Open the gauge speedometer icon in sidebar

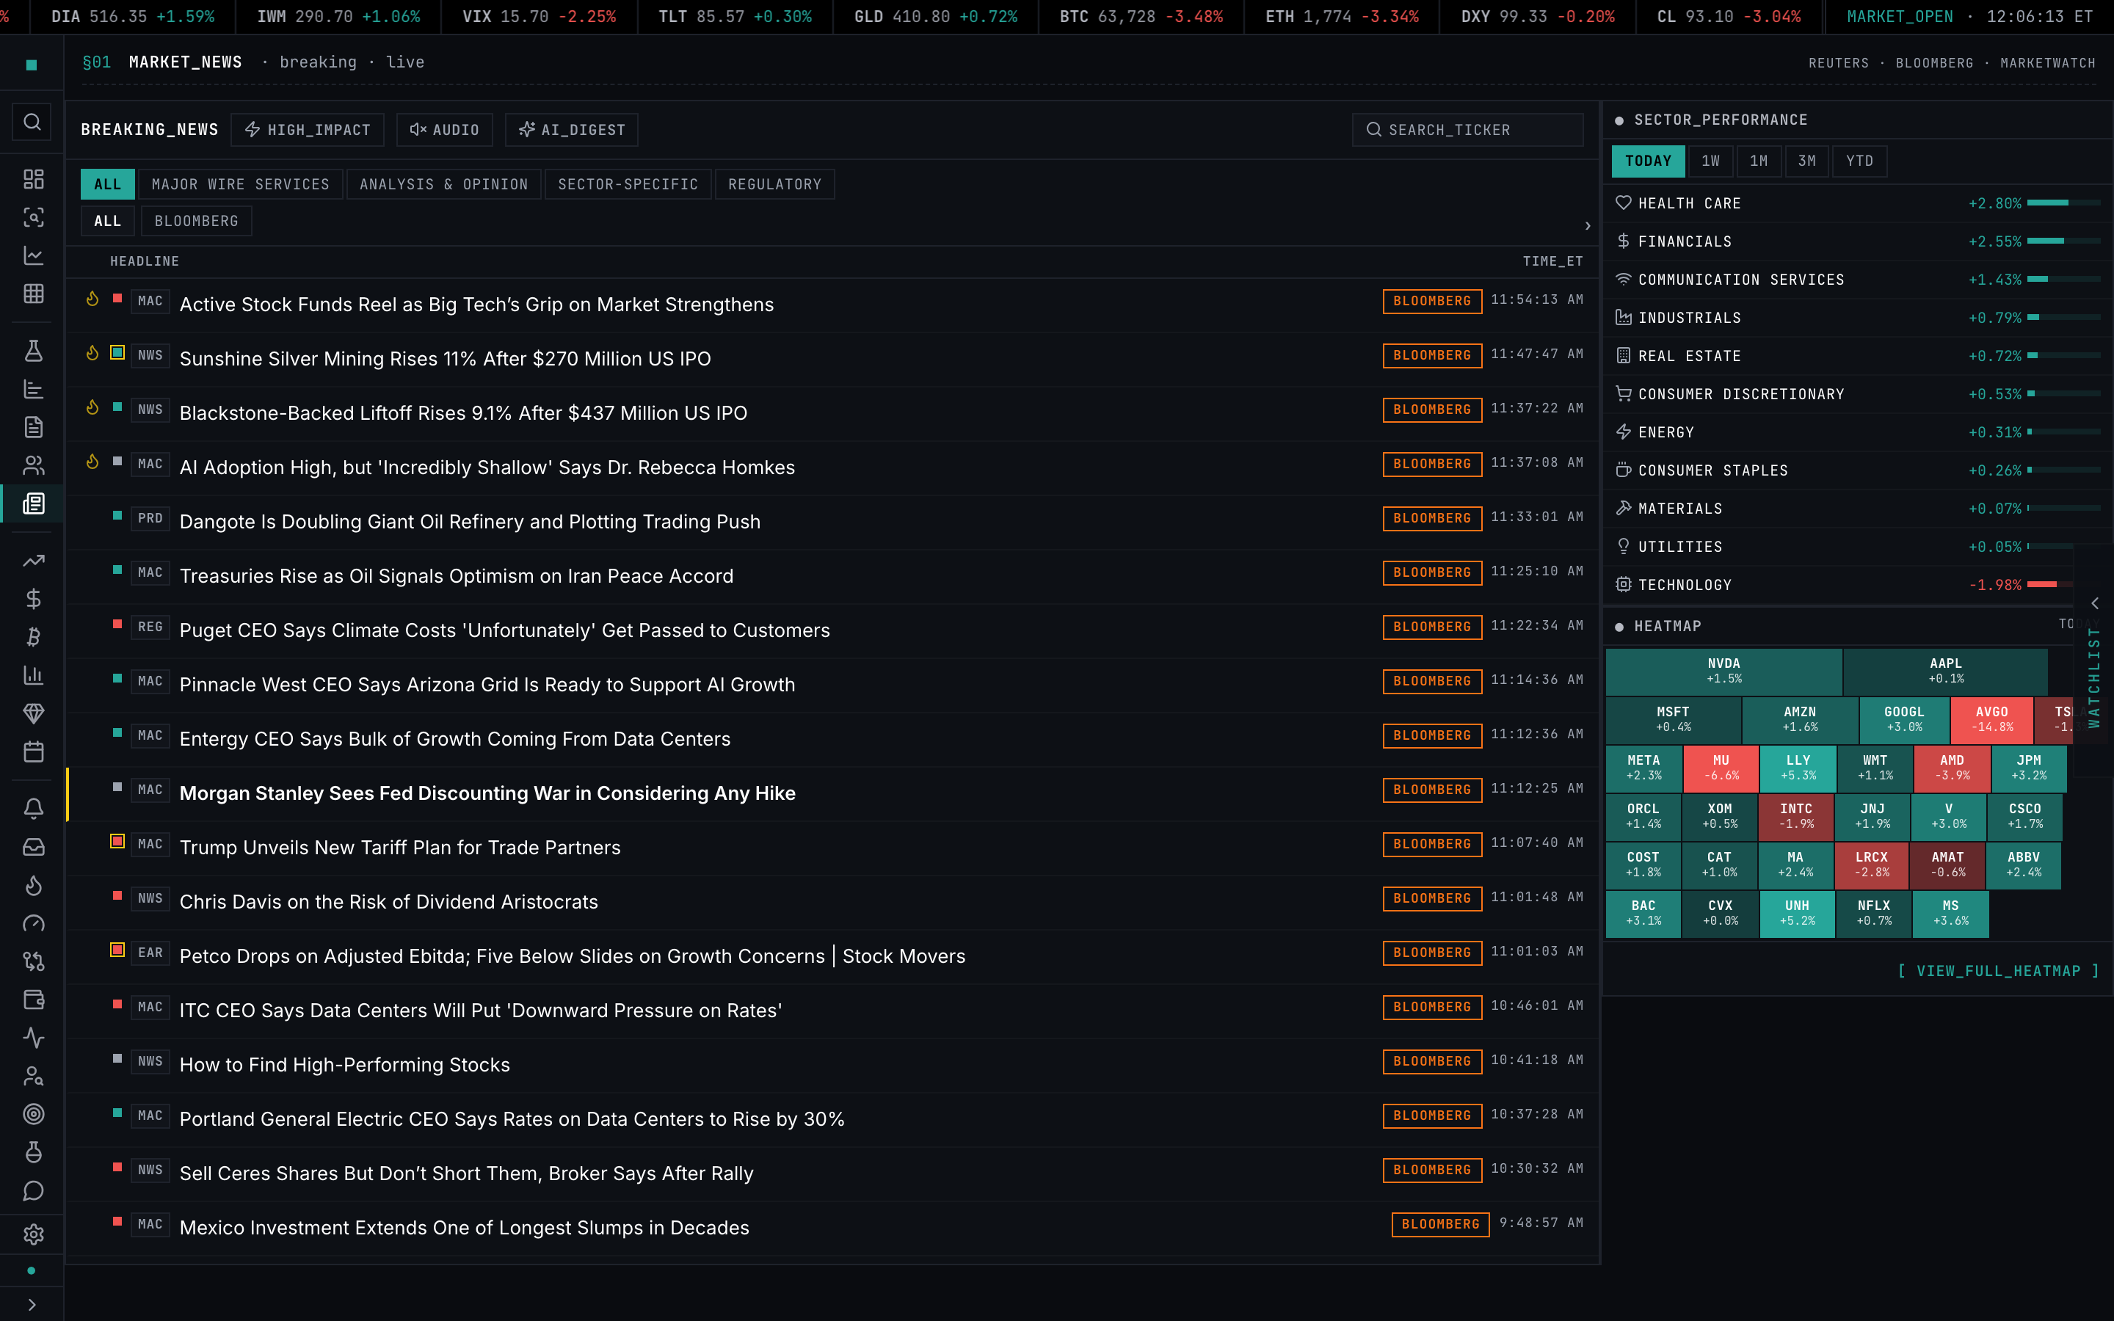click(x=33, y=923)
